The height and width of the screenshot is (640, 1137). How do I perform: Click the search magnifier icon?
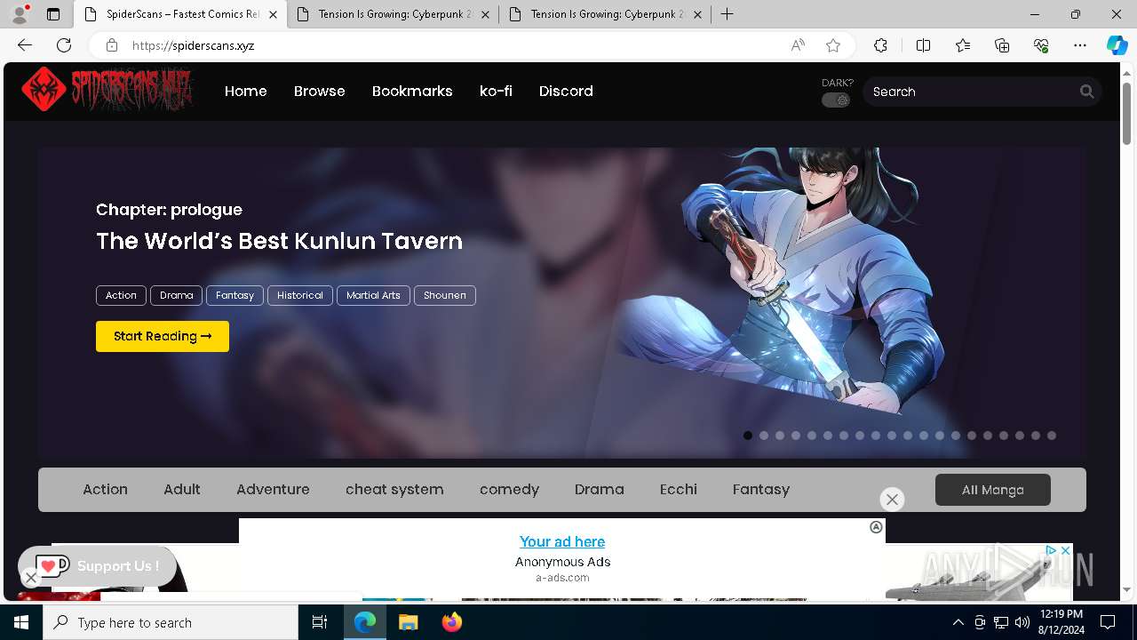(x=1086, y=92)
